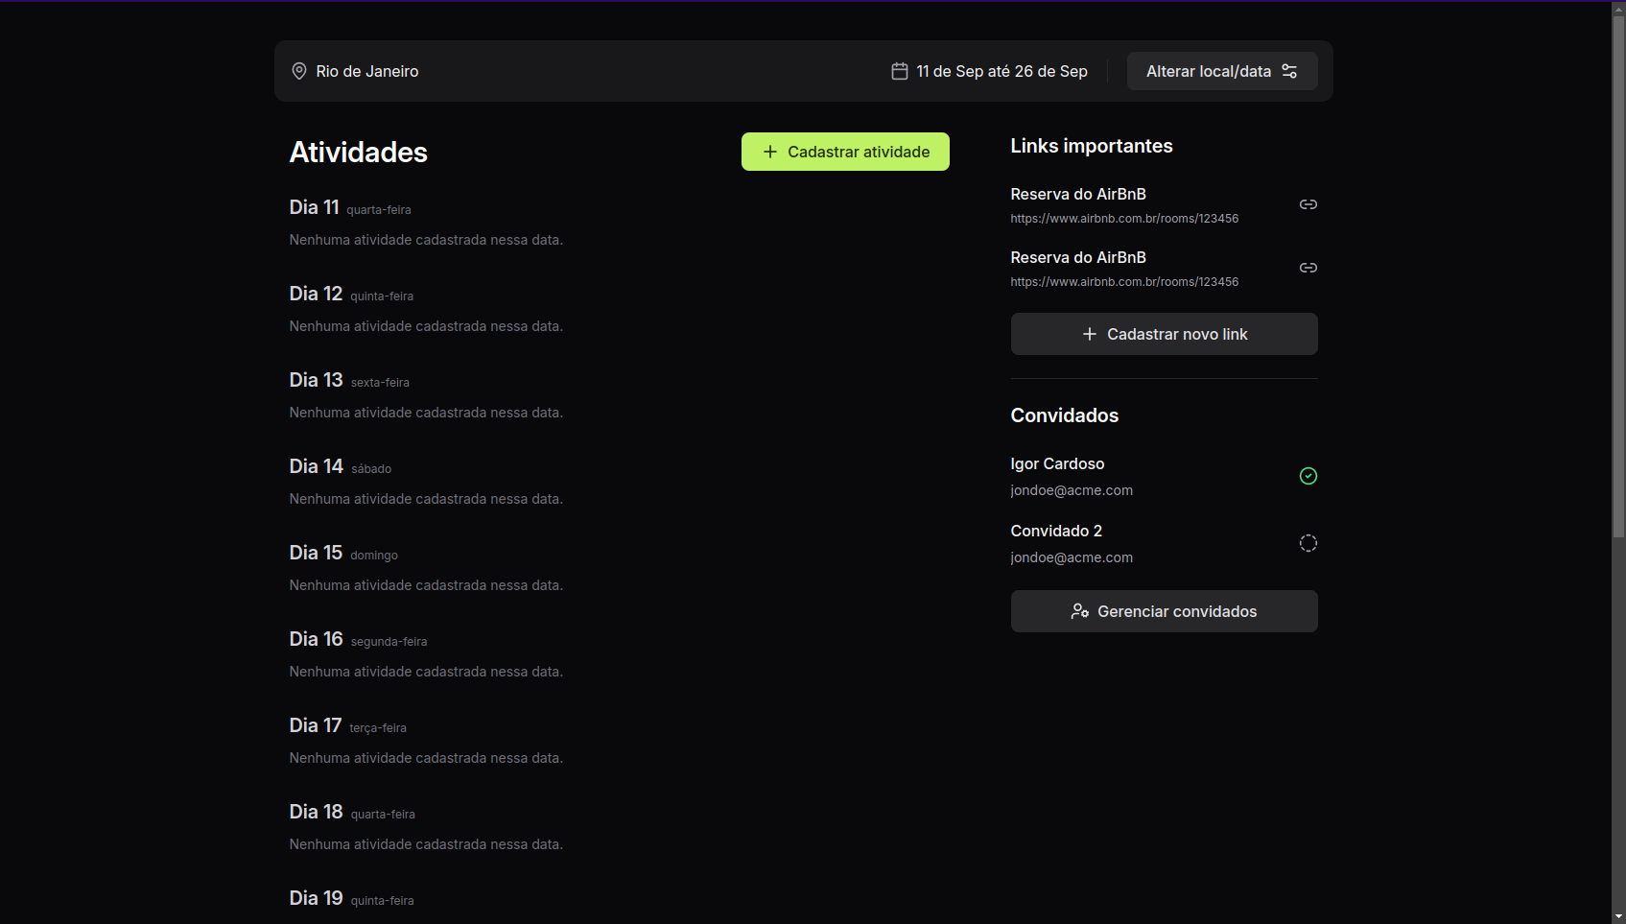This screenshot has width=1626, height=924.
Task: Open the second airbnb.com.br rooms URL
Action: (1124, 282)
